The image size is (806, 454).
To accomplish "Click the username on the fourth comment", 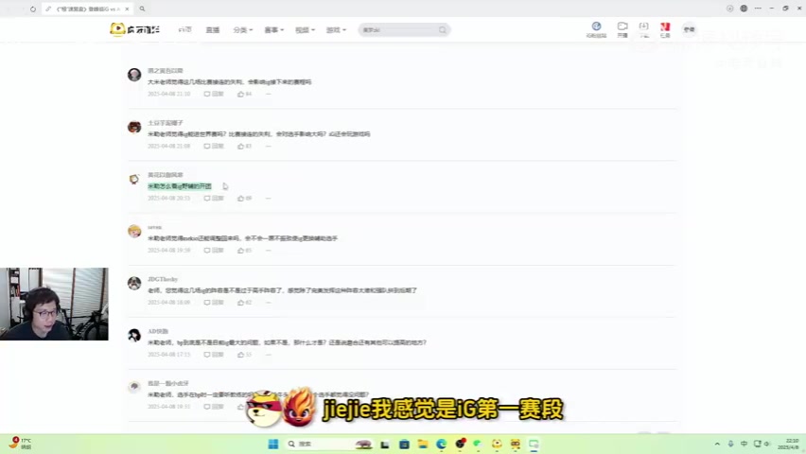I will click(x=154, y=227).
